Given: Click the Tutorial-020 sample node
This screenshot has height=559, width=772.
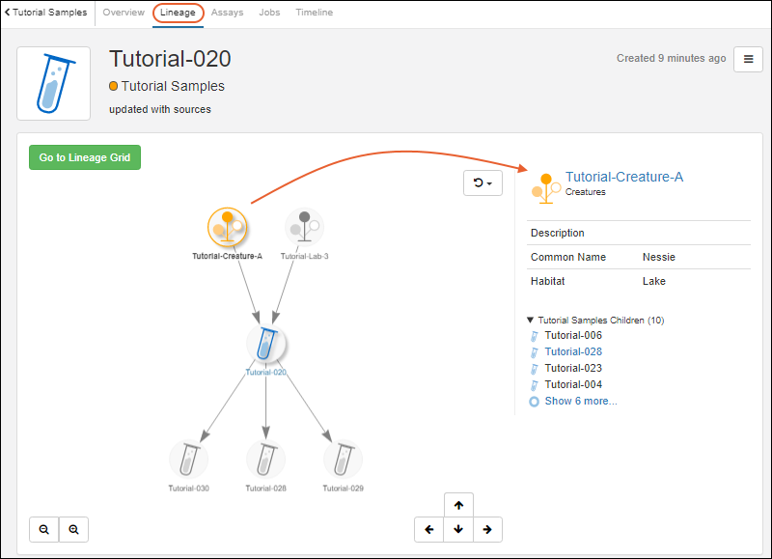Looking at the screenshot, I should click(265, 344).
